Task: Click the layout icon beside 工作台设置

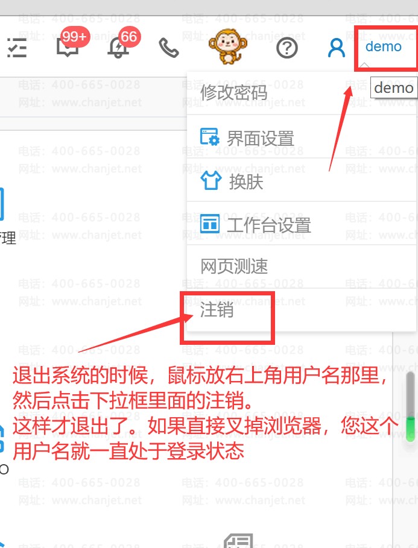Action: pos(210,224)
